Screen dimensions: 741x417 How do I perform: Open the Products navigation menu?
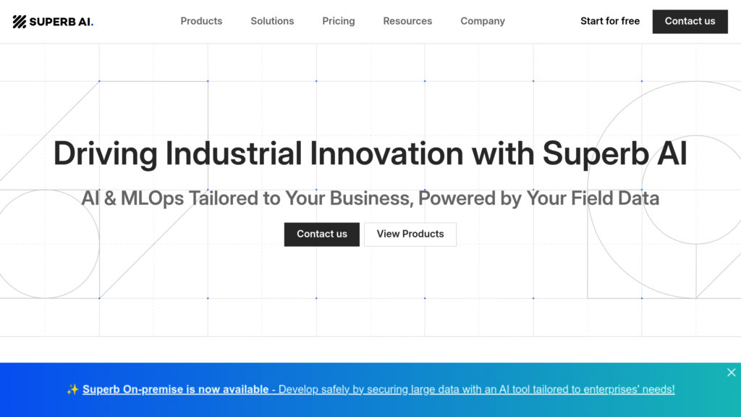[x=201, y=21]
